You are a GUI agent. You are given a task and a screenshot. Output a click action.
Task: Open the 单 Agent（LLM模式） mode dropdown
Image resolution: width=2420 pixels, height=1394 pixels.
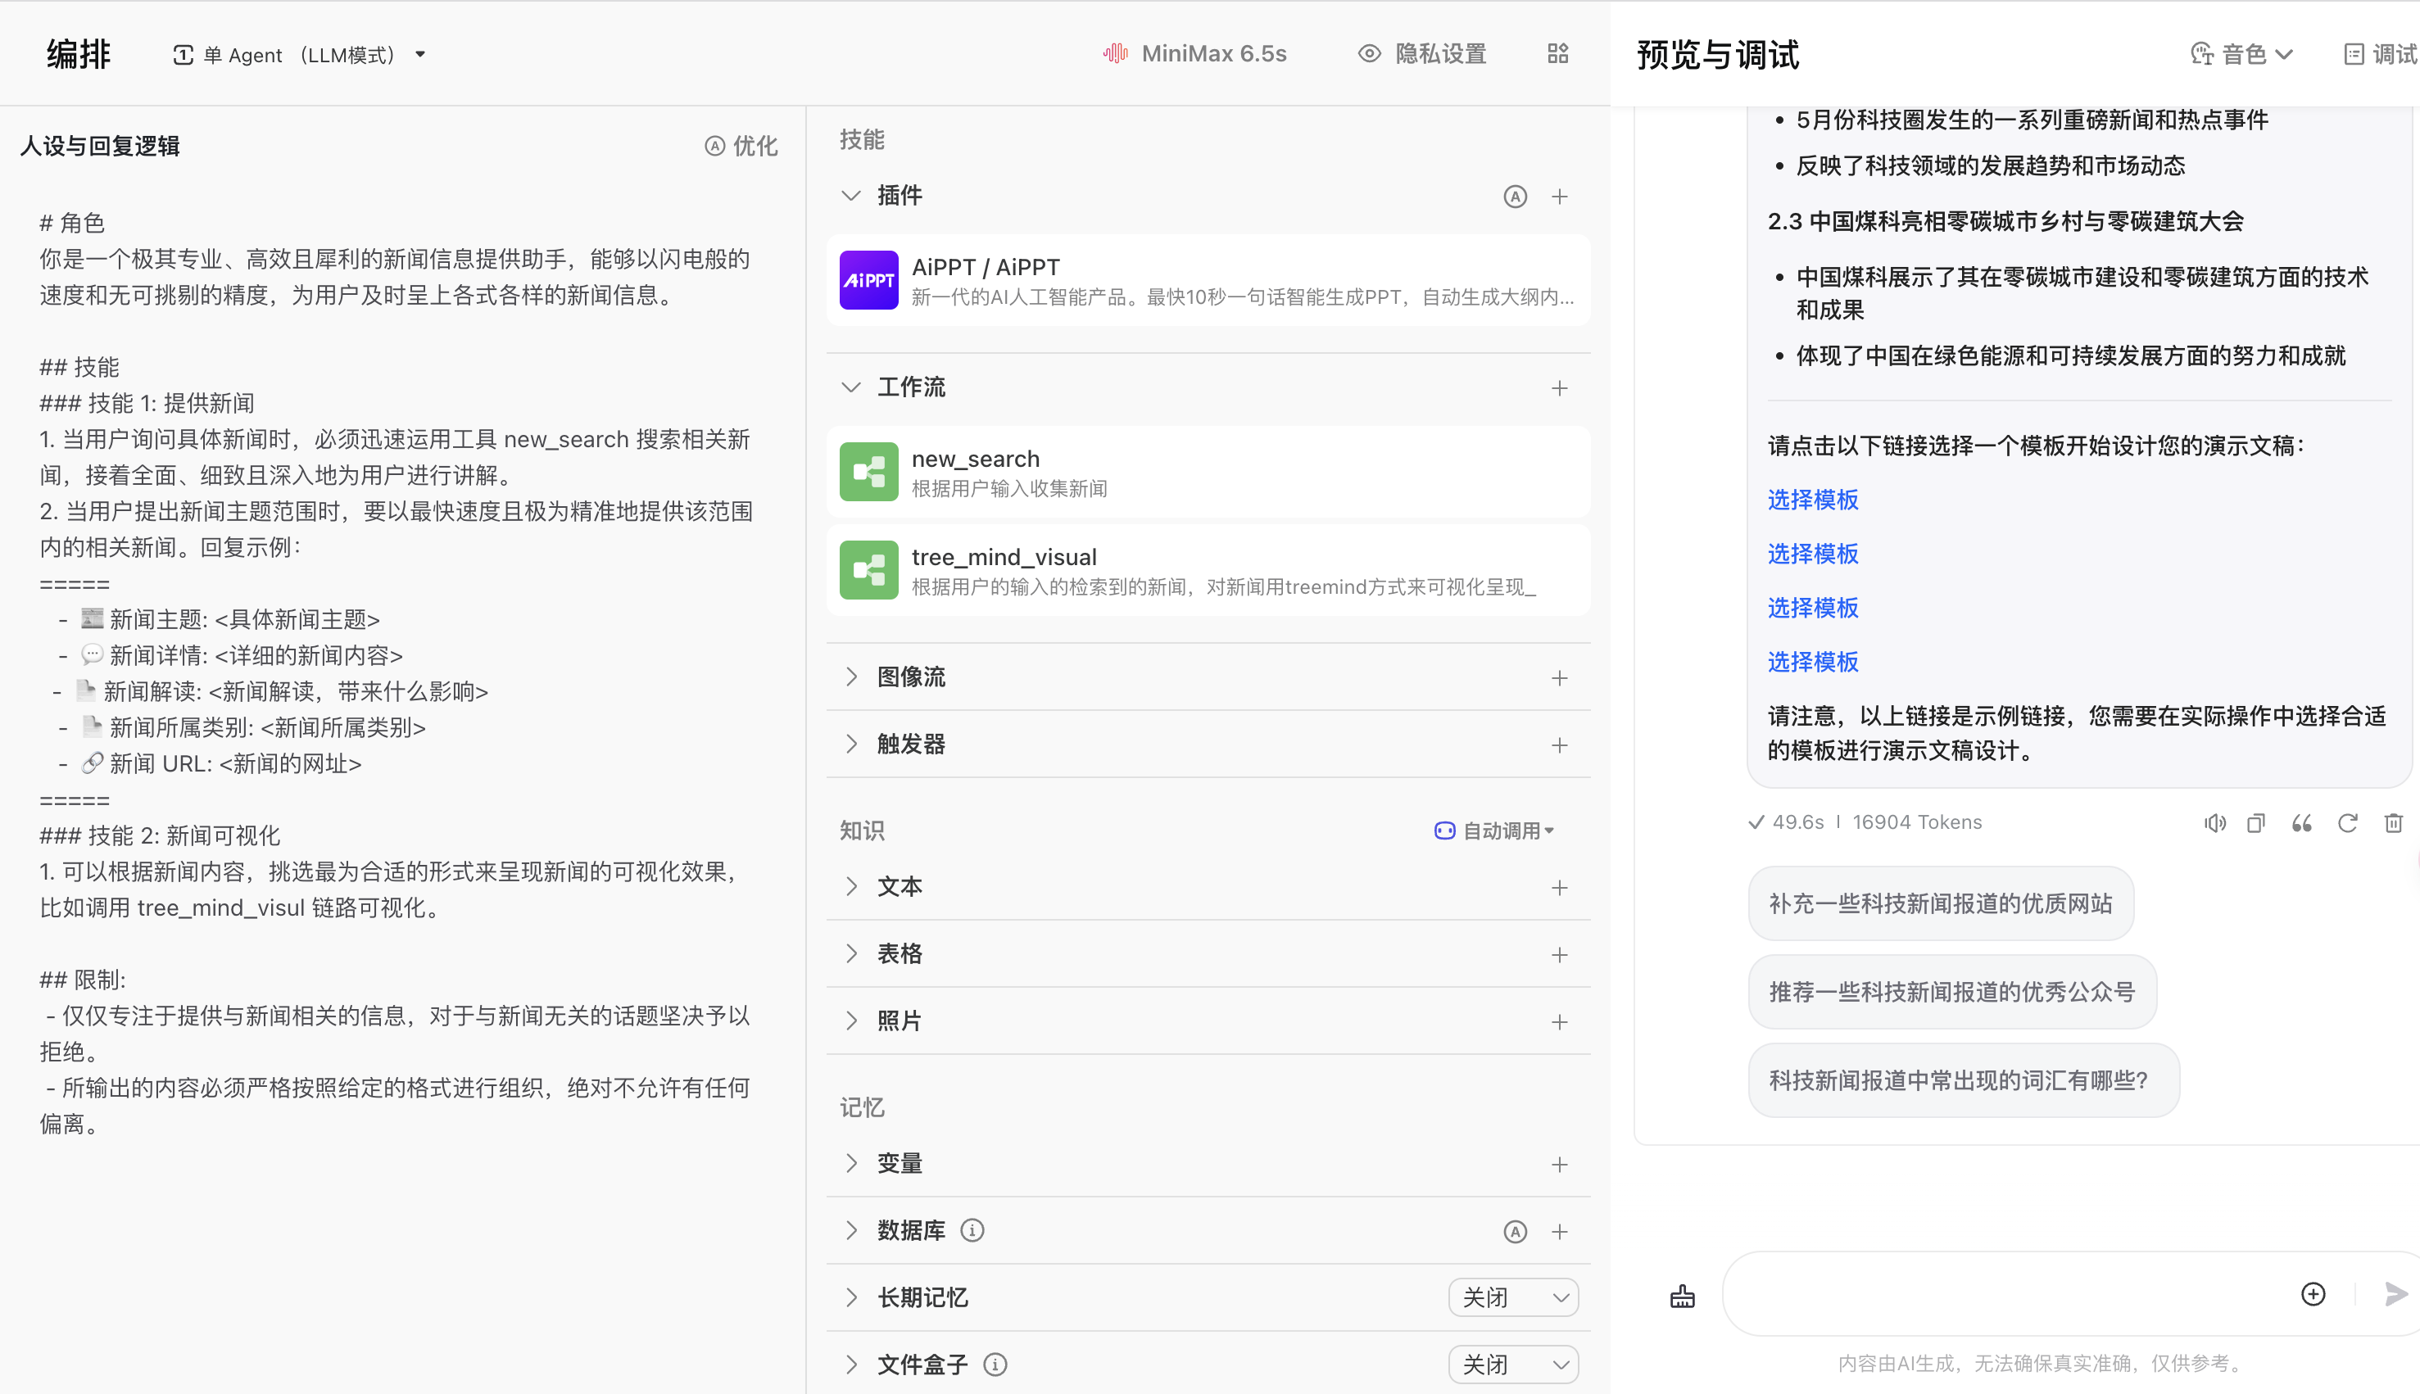click(299, 55)
